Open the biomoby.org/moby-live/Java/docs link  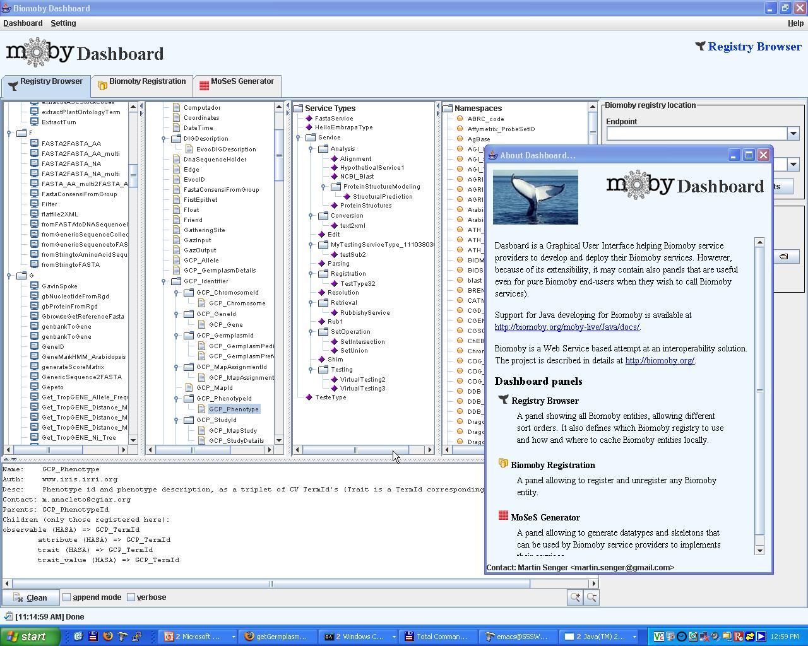[x=567, y=327]
